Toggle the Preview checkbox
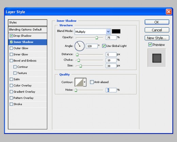This screenshot has height=142, width=177. coord(150,44)
